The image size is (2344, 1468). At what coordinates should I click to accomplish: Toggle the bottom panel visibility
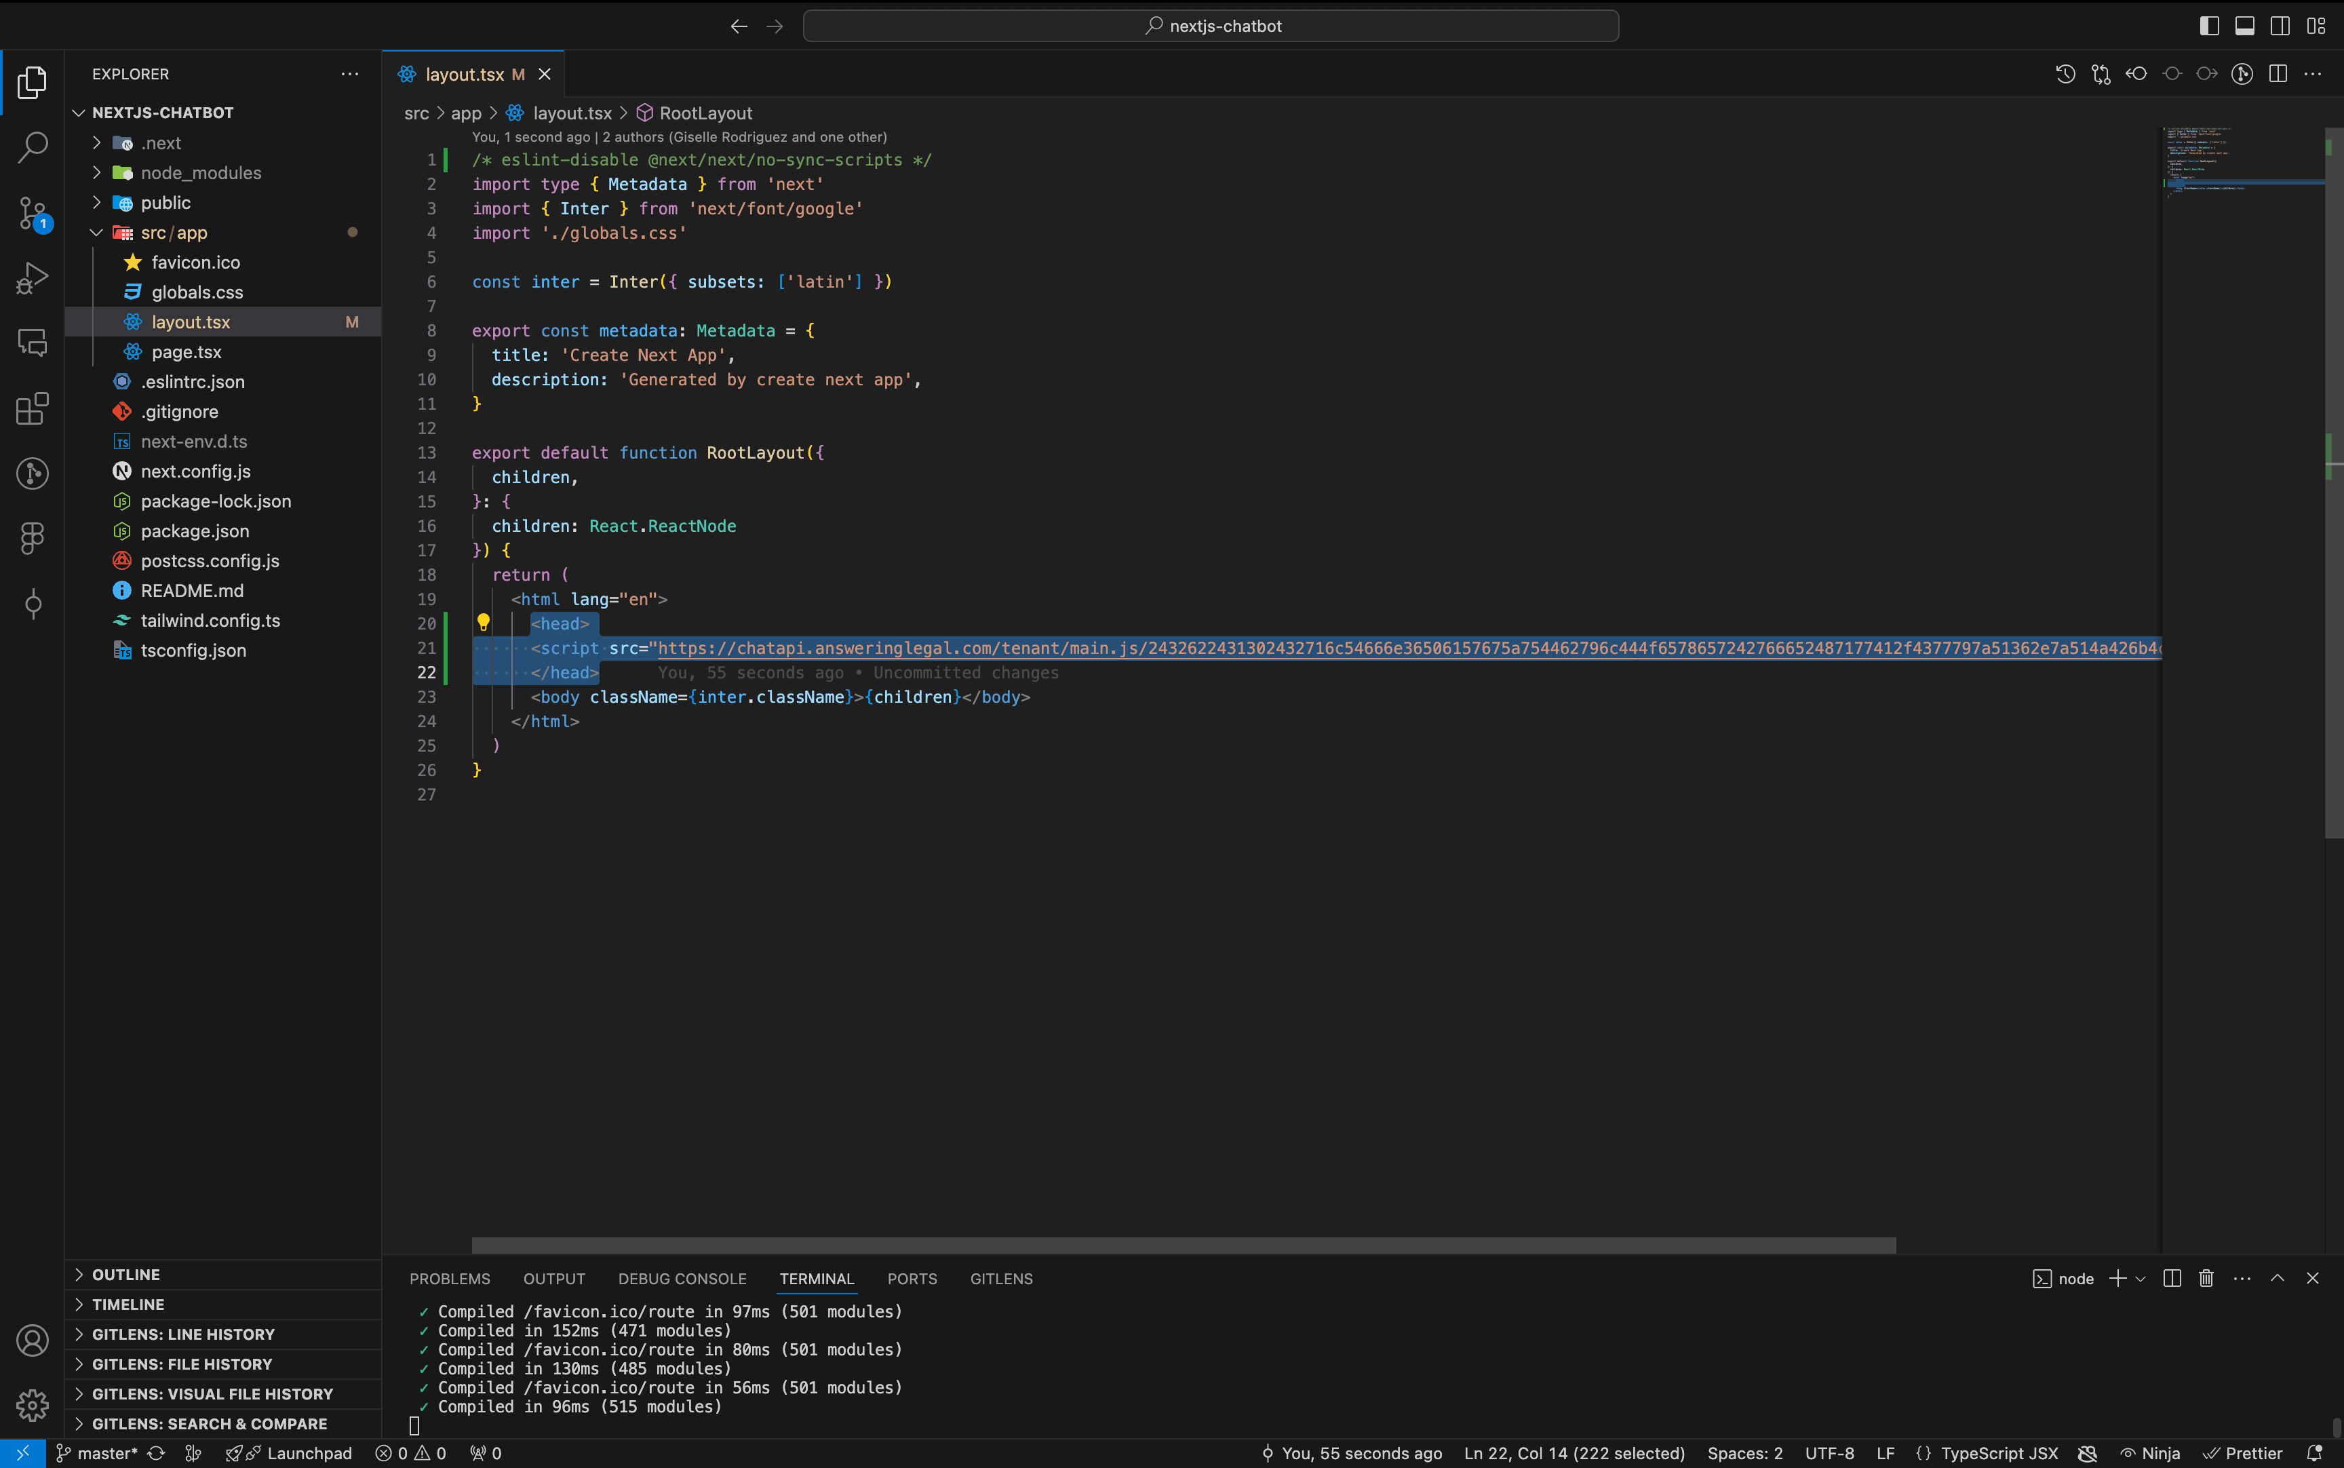click(2245, 26)
